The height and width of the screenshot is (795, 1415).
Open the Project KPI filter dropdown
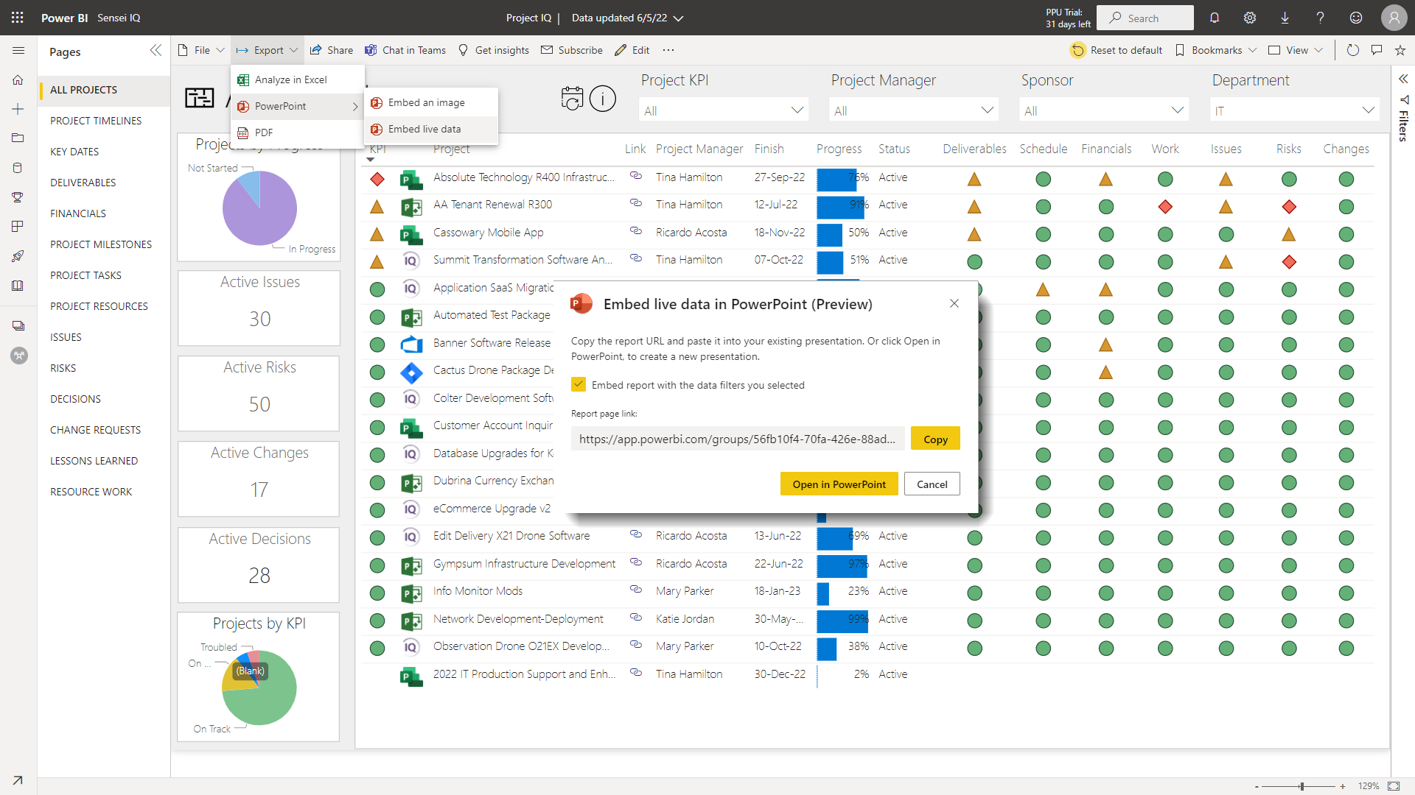pos(724,110)
